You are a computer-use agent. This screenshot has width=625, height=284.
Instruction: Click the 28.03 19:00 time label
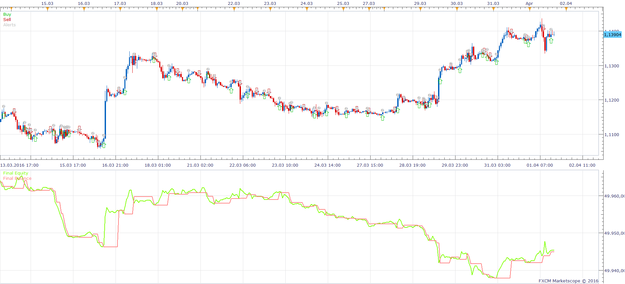412,165
